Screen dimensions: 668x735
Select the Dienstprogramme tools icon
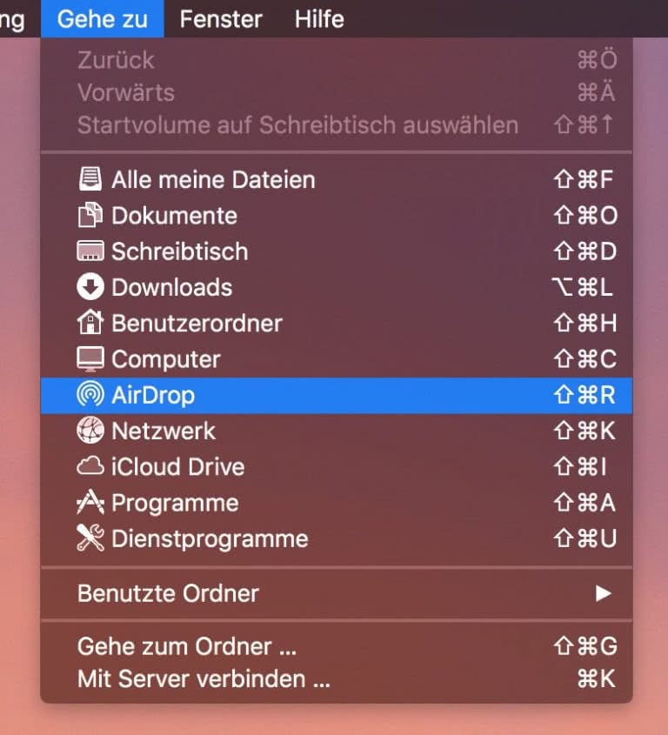coord(90,538)
